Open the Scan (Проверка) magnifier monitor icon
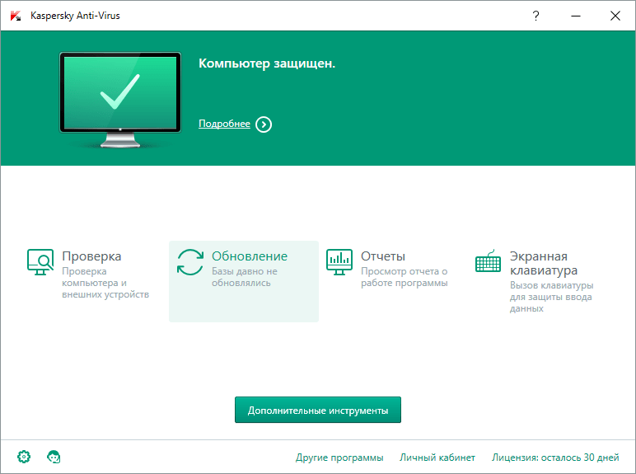Screen dimensions: 636x474 coord(40,262)
